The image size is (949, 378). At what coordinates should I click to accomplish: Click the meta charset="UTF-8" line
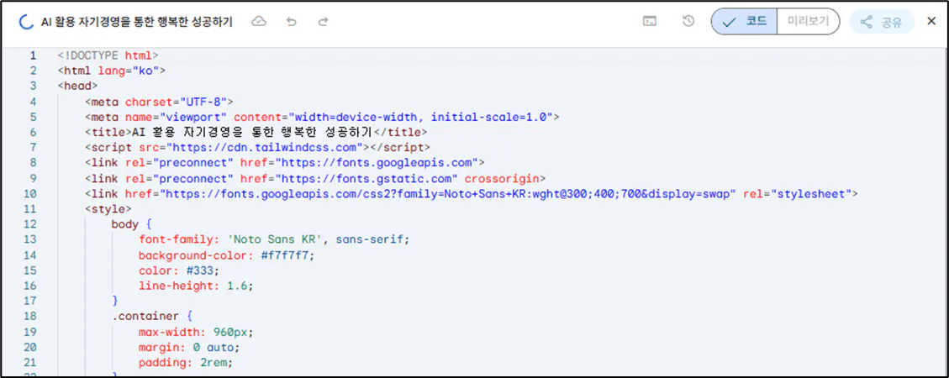[x=159, y=102]
